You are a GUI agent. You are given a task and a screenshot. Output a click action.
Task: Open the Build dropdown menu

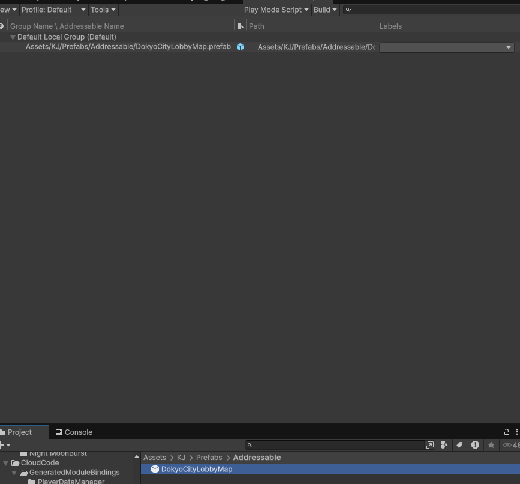coord(325,10)
